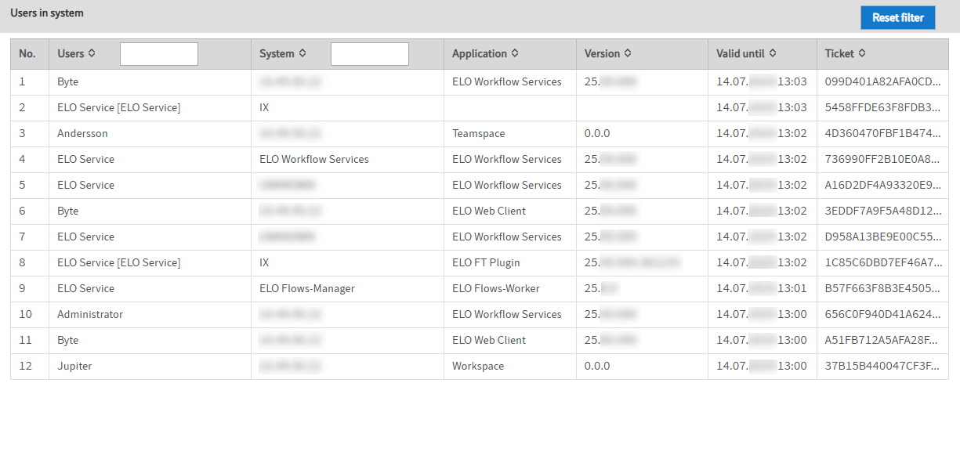The image size is (960, 466).
Task: Click valid until time 13:01 in row 9
Action: [792, 288]
